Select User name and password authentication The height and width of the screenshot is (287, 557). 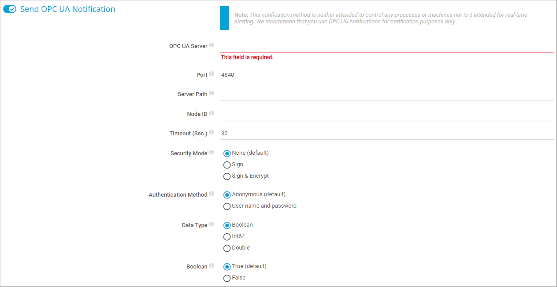[227, 206]
